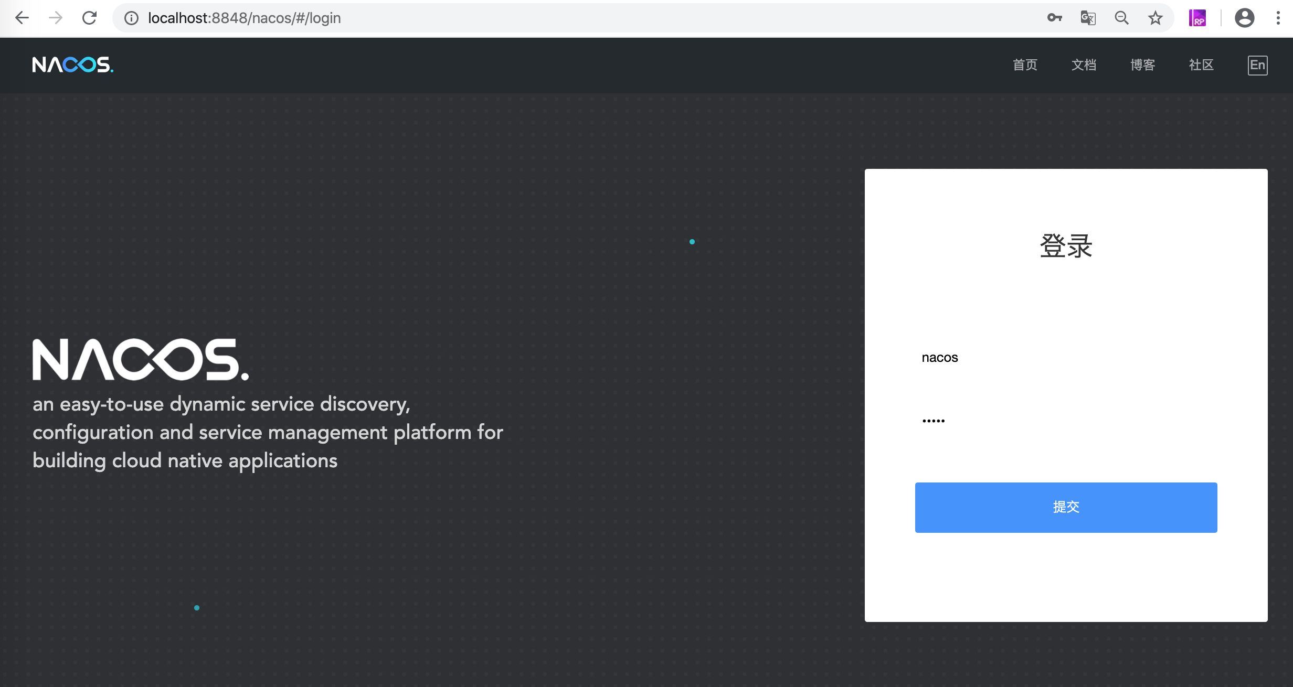Screen dimensions: 1293x687
Task: Bookmark this page with star icon
Action: [x=1156, y=18]
